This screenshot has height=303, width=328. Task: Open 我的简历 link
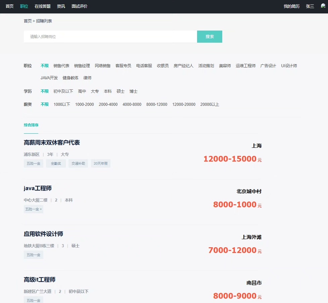[x=292, y=6]
